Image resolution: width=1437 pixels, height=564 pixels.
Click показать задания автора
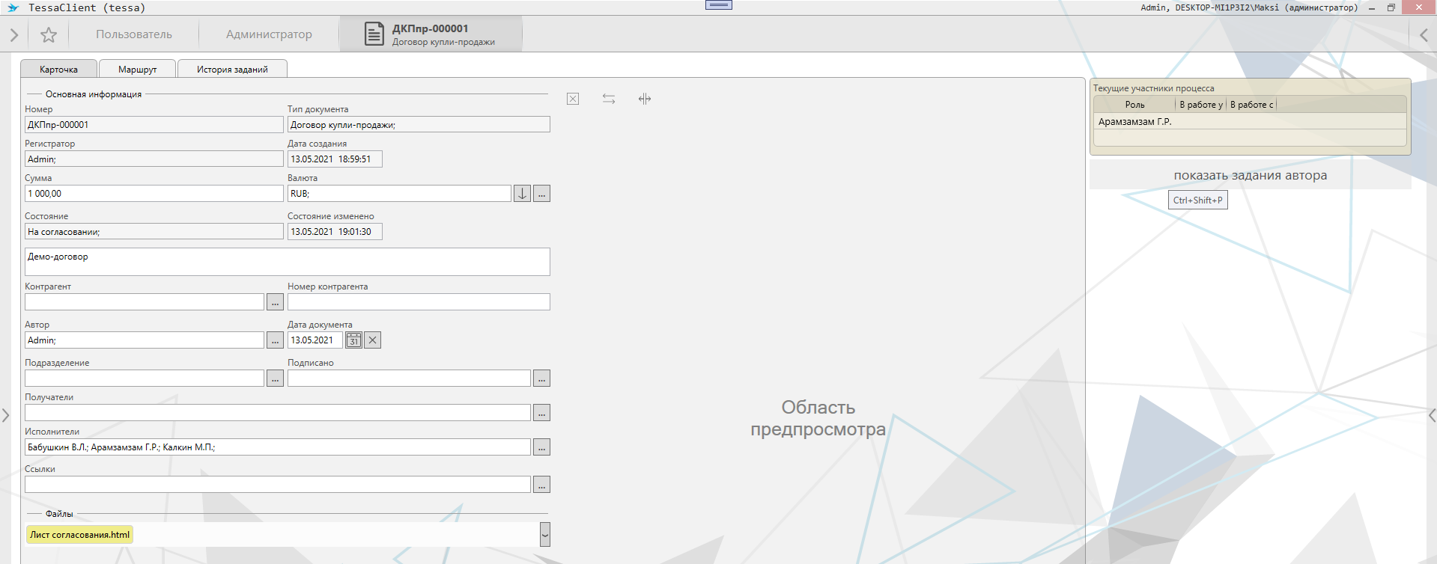pyautogui.click(x=1250, y=176)
